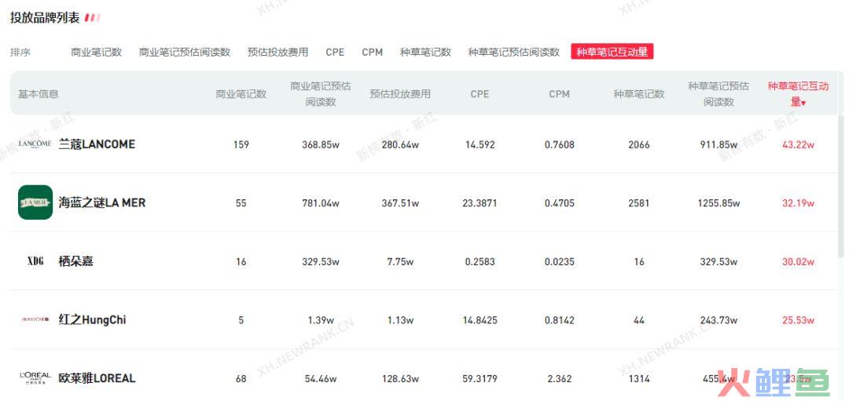
Task: Sort by 预估投放费用
Action: pyautogui.click(x=277, y=52)
